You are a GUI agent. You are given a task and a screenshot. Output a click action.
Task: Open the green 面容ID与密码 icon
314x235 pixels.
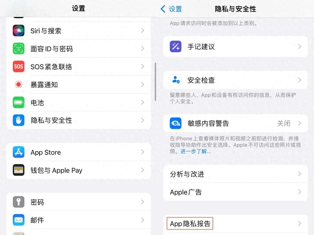19,48
